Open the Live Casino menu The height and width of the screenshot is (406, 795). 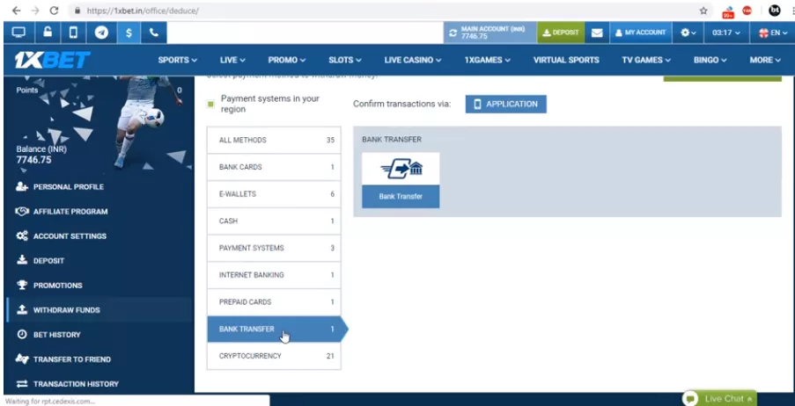pyautogui.click(x=413, y=60)
